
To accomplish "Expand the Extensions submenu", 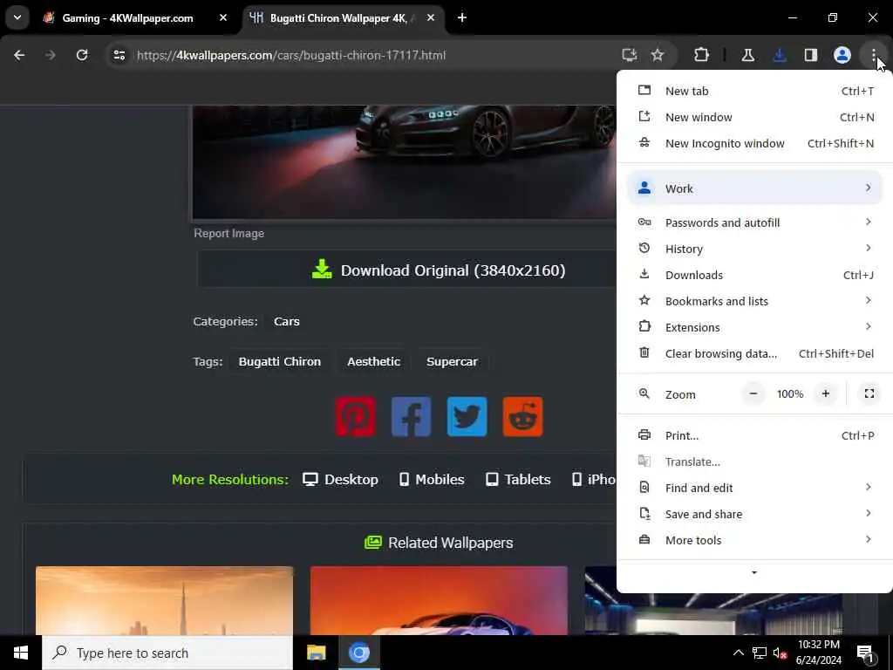I will 754,328.
